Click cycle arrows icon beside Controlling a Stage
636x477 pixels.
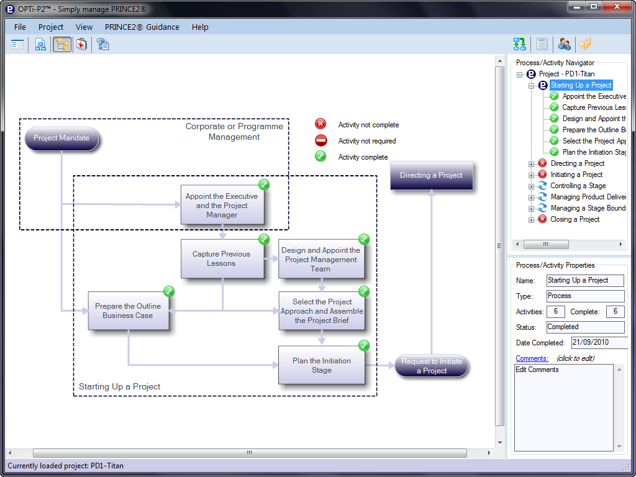[542, 186]
